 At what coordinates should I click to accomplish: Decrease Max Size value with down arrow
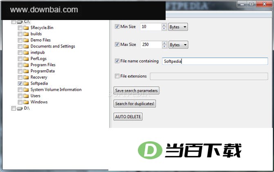164,46
